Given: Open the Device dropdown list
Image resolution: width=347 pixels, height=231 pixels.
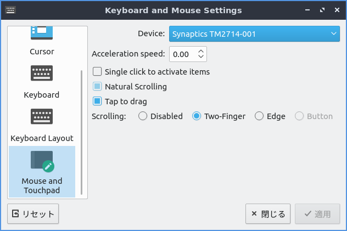Looking at the screenshot, I should (x=254, y=34).
